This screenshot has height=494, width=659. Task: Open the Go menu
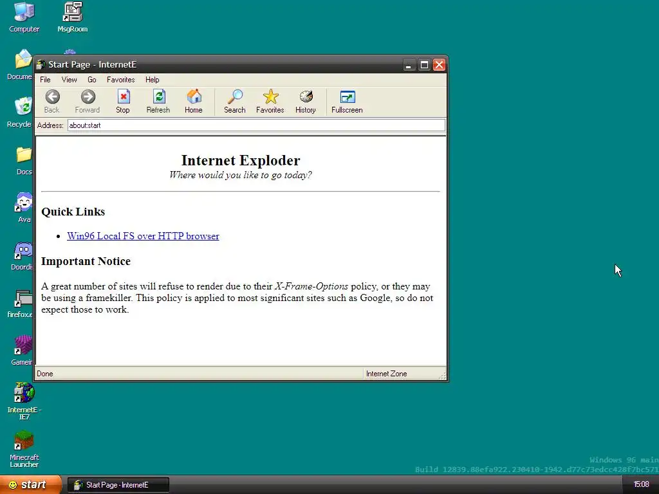click(x=91, y=80)
